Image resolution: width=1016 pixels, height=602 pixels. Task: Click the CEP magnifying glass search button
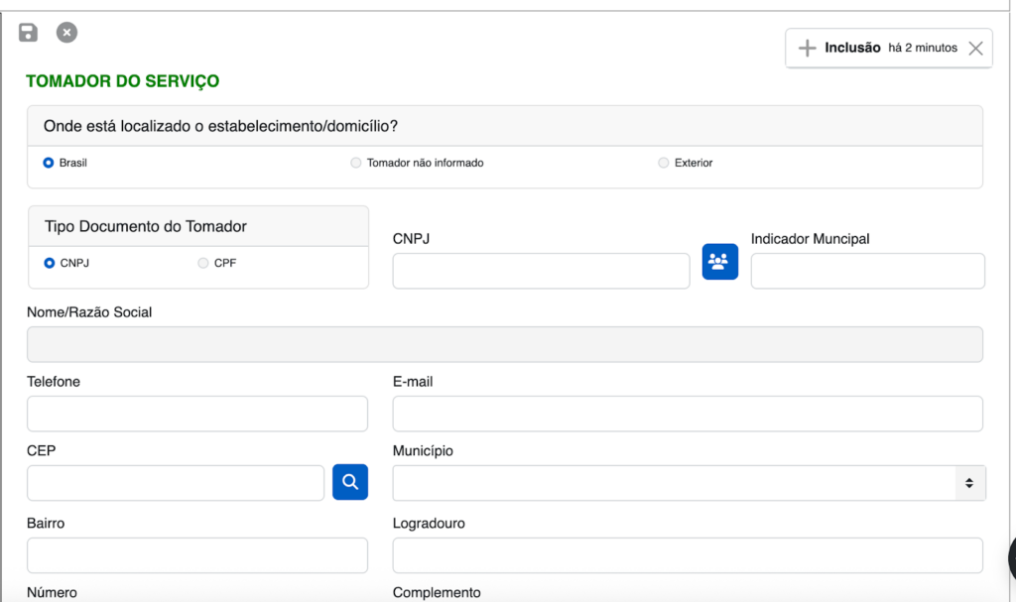point(350,482)
